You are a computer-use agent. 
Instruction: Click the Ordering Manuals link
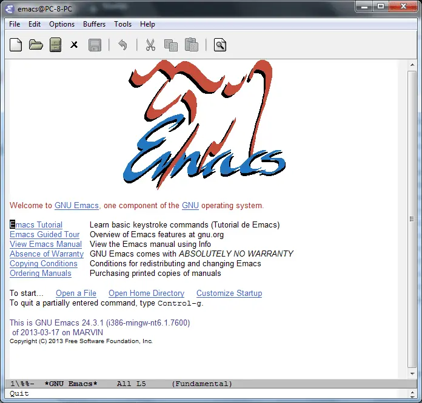(41, 274)
